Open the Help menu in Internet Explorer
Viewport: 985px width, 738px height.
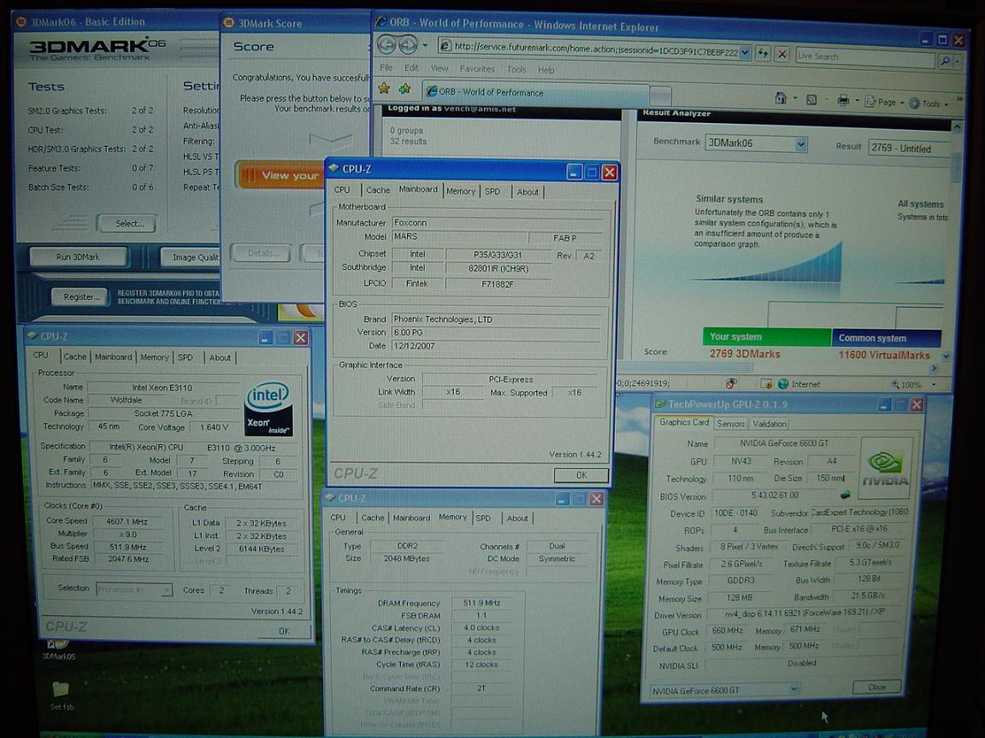[x=546, y=70]
